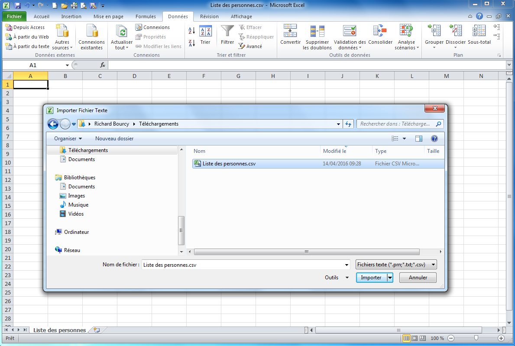Switch to the Insertion tab
This screenshot has height=346, width=515.
click(x=71, y=16)
